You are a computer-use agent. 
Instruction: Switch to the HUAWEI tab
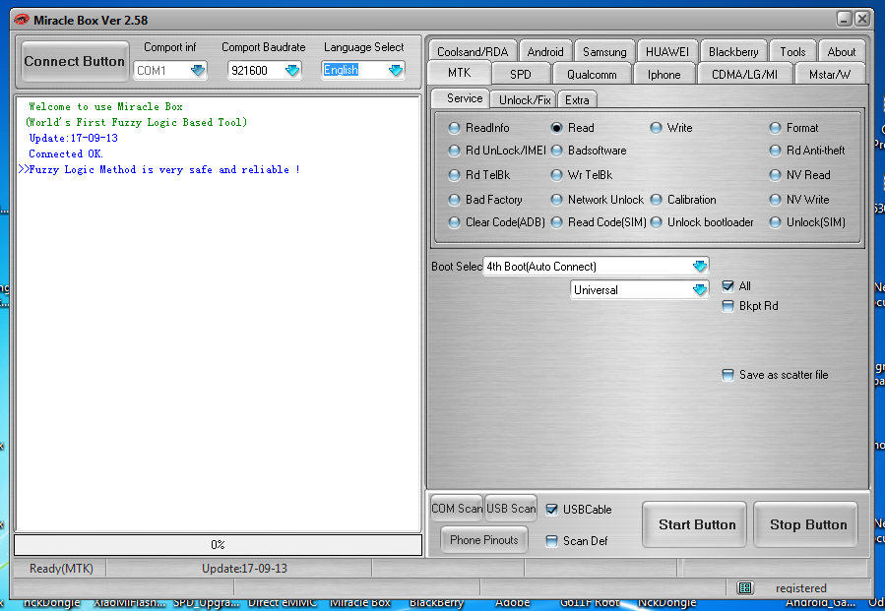click(667, 51)
